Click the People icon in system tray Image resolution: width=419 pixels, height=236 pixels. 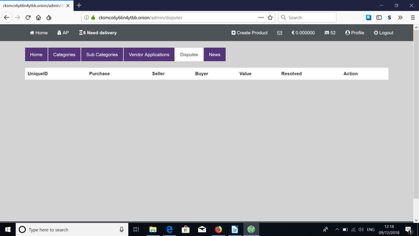(325, 229)
